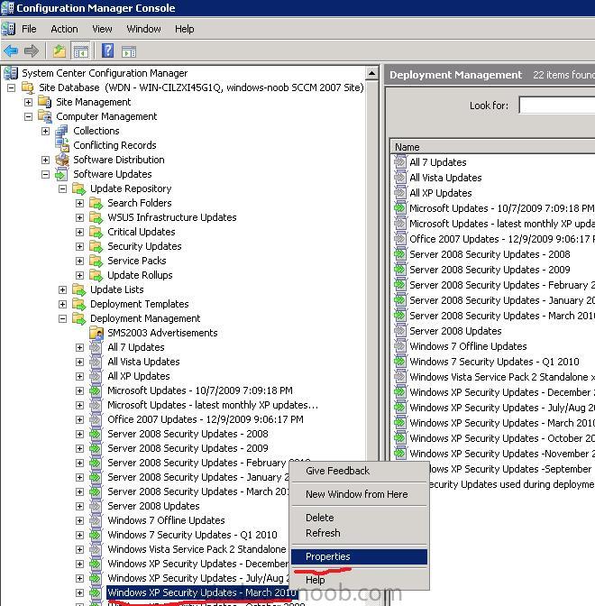The image size is (595, 606).
Task: Expand the All Vista Updates tree node
Action: click(x=79, y=362)
